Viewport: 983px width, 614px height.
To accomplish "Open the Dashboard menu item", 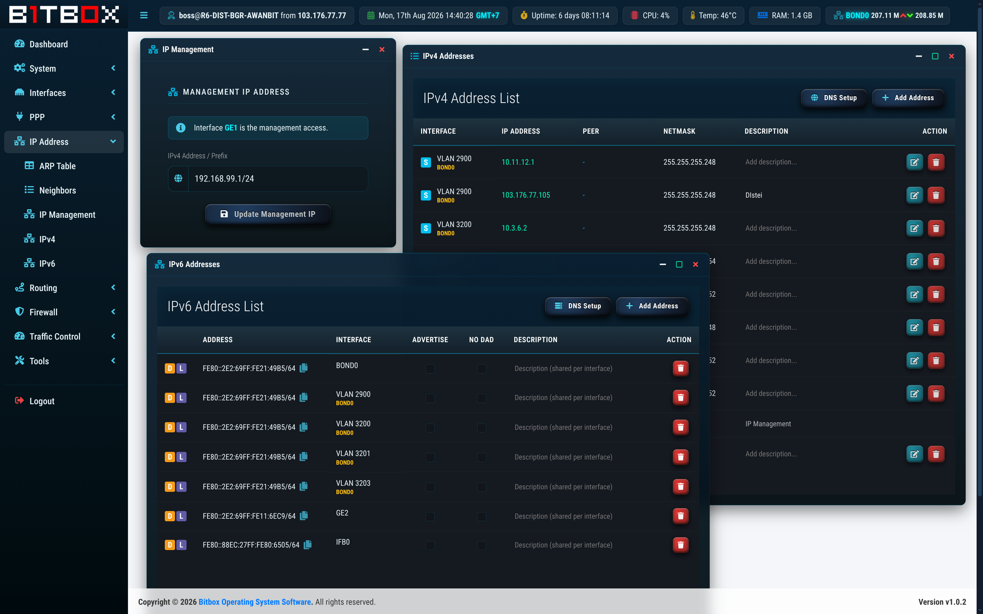I will pos(64,44).
